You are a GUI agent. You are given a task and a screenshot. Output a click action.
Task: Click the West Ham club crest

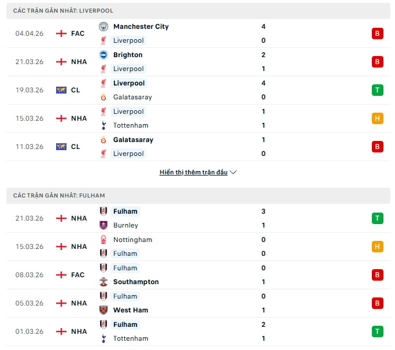pyautogui.click(x=104, y=310)
